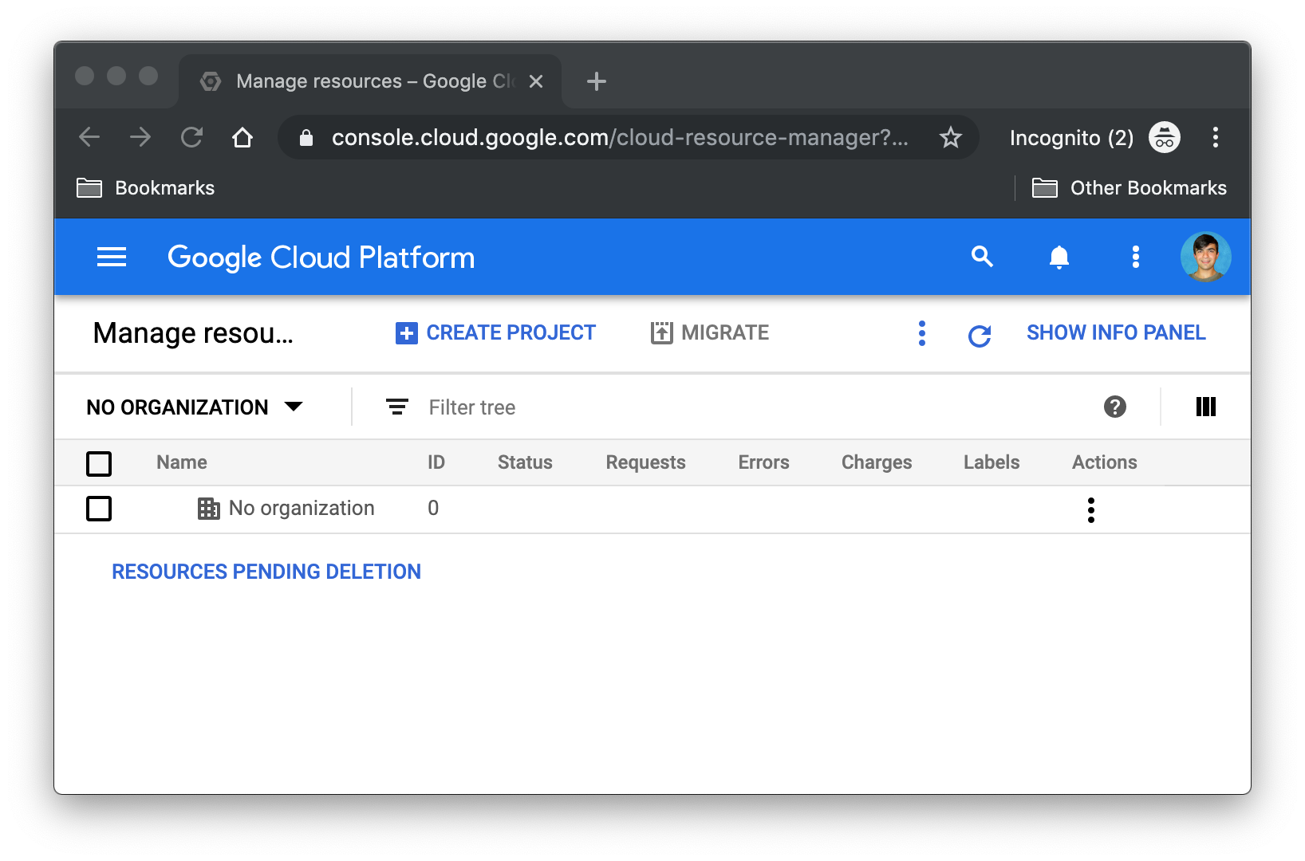Click the Incognito indicator icon
The image size is (1305, 861).
pos(1164,137)
